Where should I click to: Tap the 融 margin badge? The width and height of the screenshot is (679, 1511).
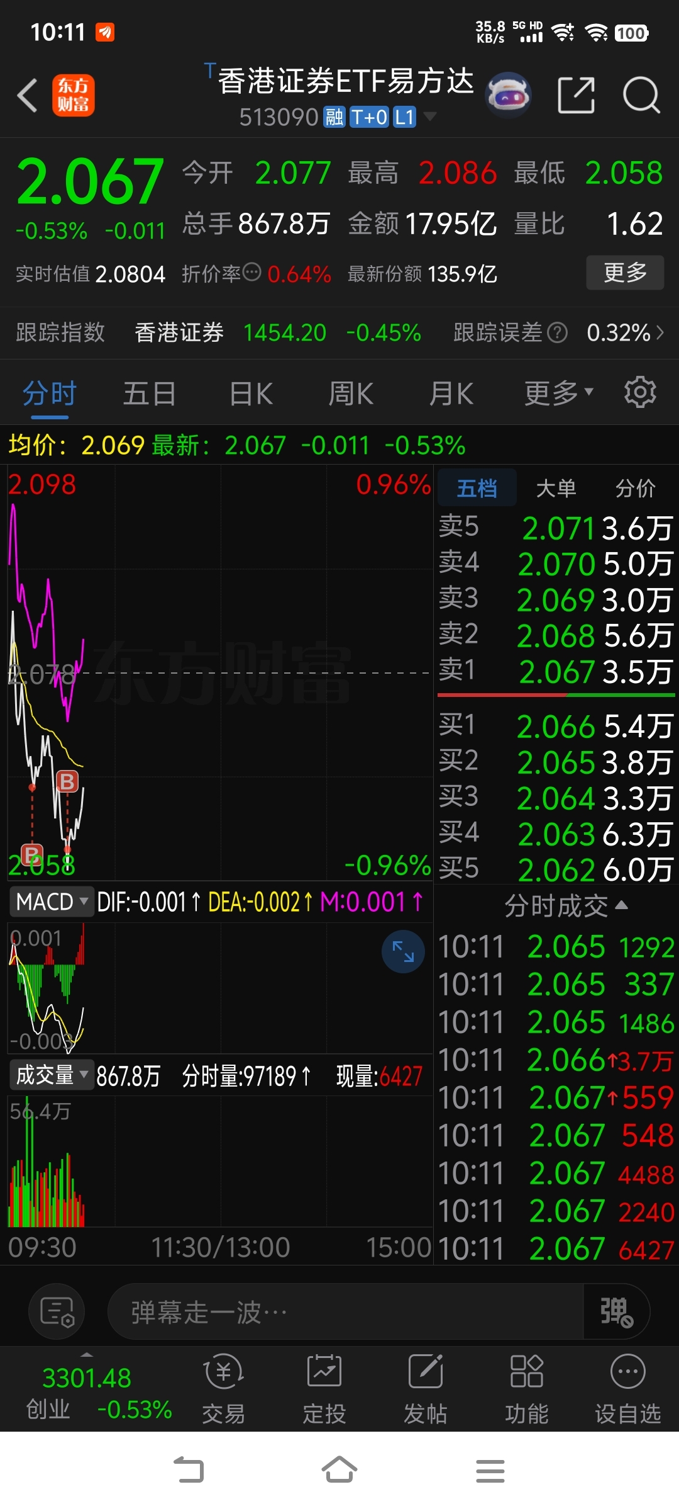point(334,117)
